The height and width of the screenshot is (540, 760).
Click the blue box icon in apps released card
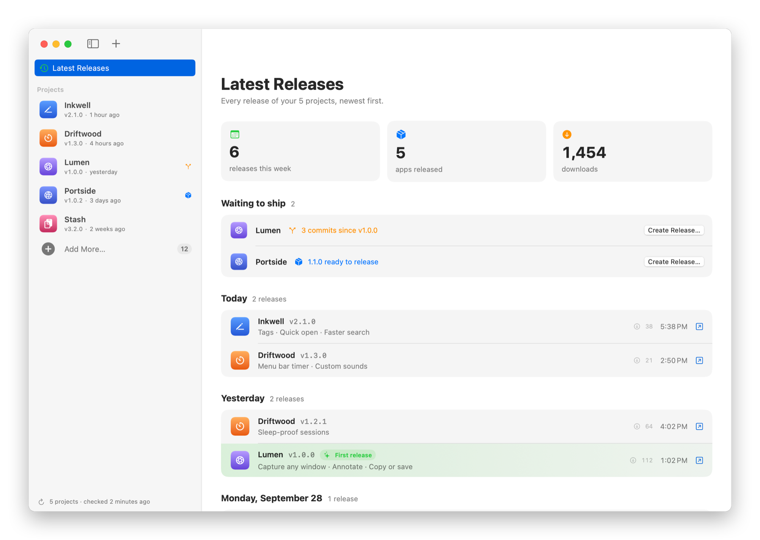point(401,134)
